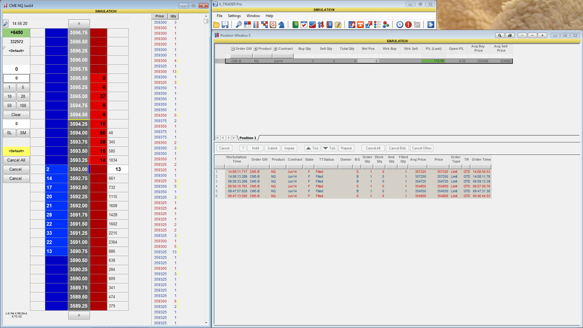The height and width of the screenshot is (328, 583).
Task: Open the checkmark calendar fills icon
Action: click(304, 25)
